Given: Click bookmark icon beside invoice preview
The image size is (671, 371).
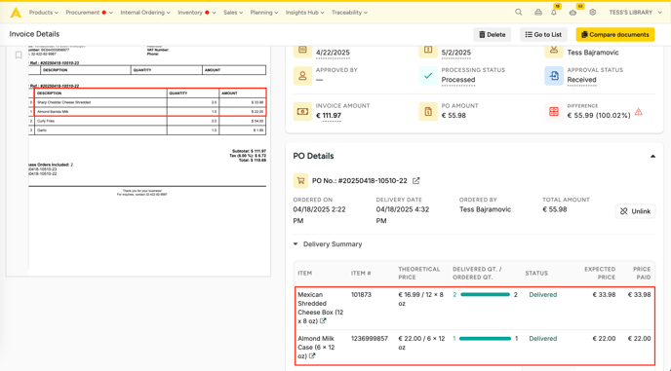Looking at the screenshot, I should point(19,56).
